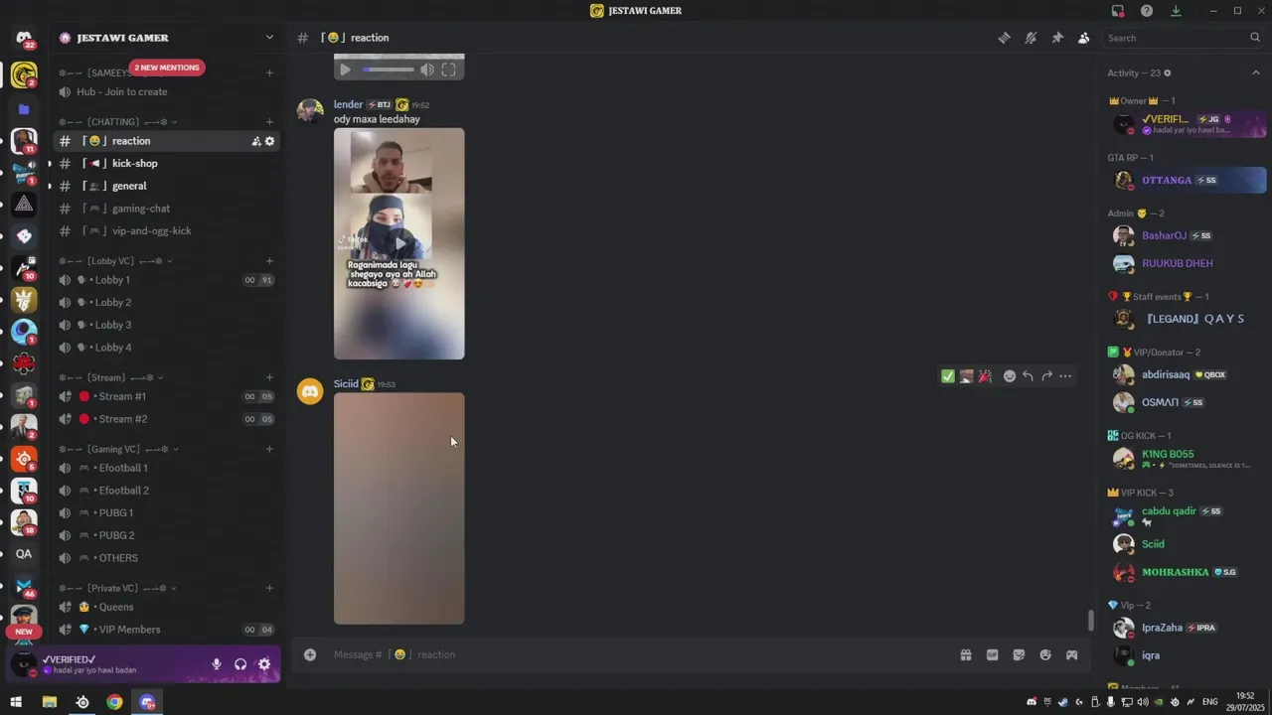Open pinned messages icon
The height and width of the screenshot is (715, 1272).
(1057, 38)
